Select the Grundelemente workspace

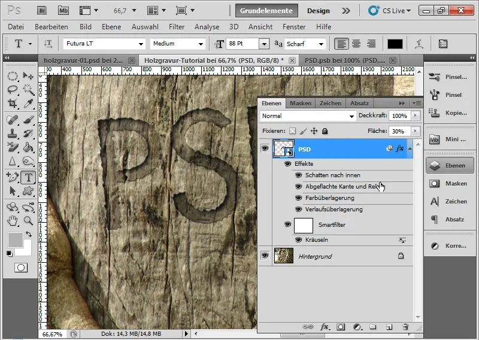click(x=266, y=11)
